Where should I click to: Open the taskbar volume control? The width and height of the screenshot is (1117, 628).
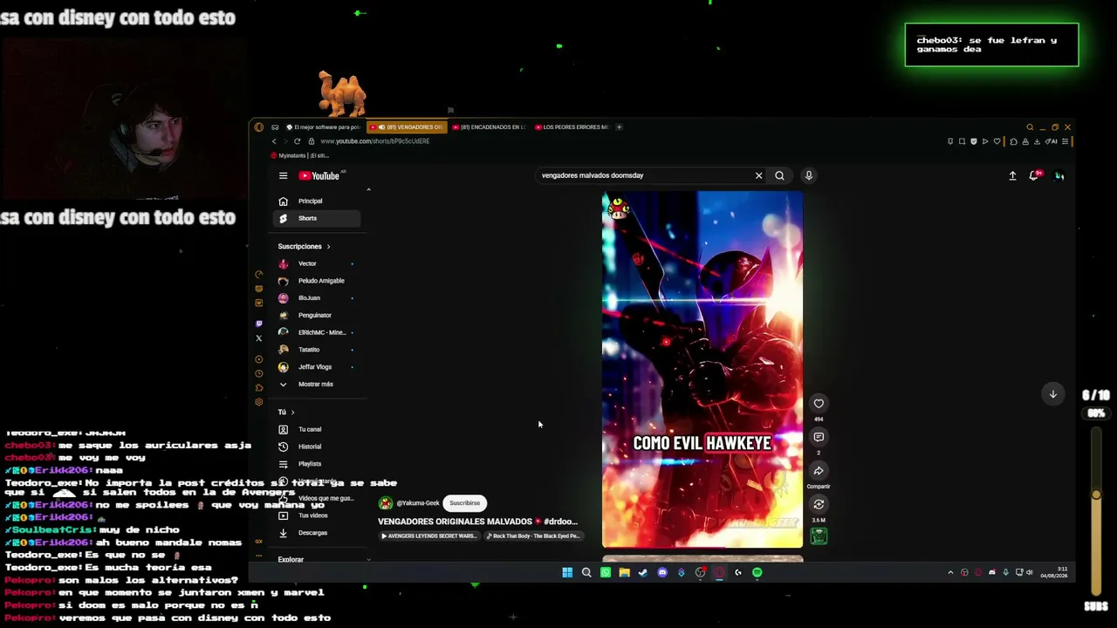(1030, 573)
